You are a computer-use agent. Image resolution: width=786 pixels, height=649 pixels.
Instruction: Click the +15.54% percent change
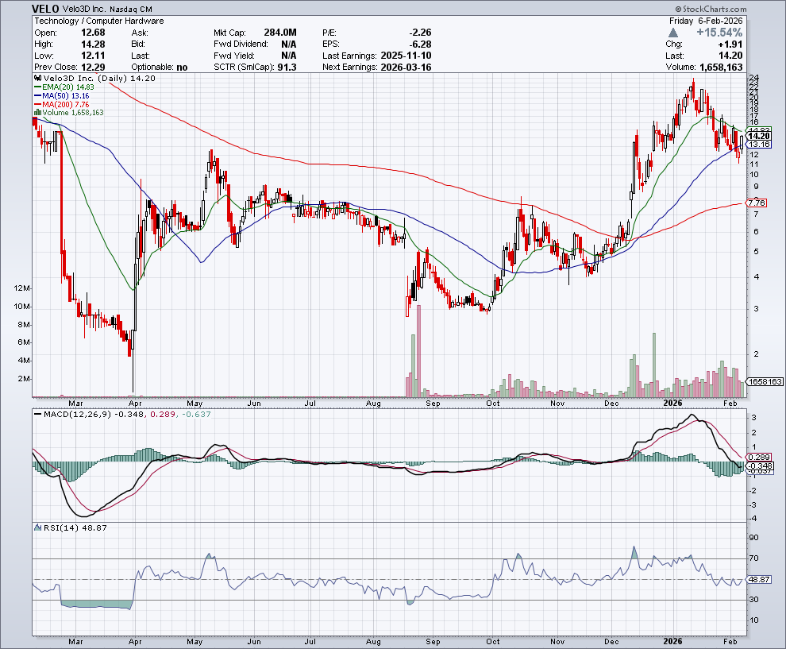point(719,33)
